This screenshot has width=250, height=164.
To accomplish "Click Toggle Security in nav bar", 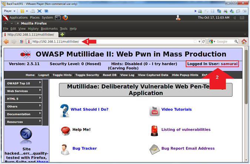I will (x=87, y=75).
